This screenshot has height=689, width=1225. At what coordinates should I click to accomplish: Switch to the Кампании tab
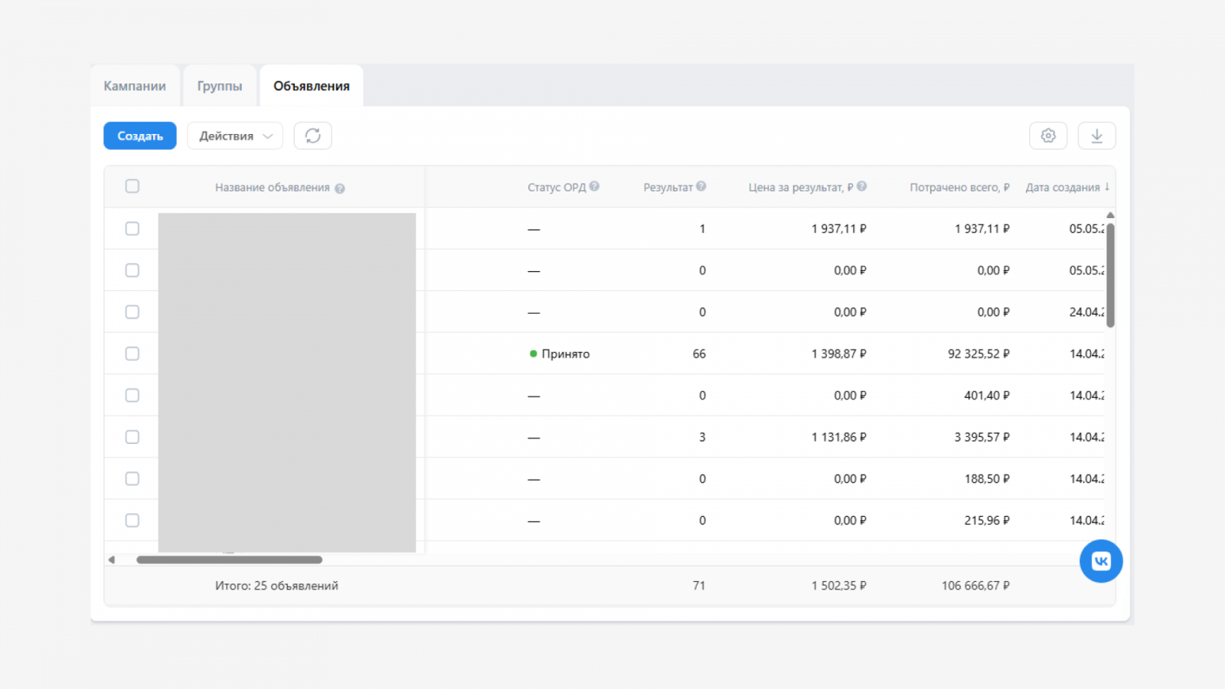[135, 86]
